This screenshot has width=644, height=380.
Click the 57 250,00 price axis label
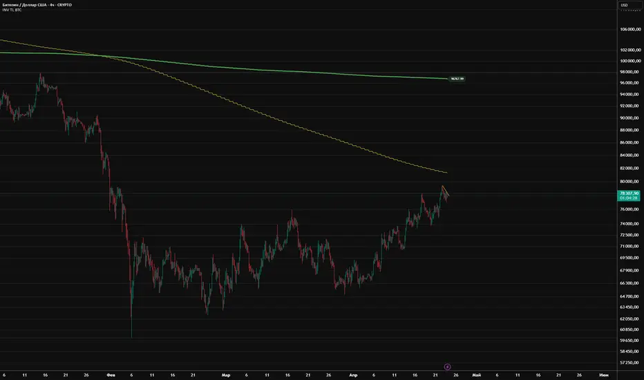tap(630, 363)
